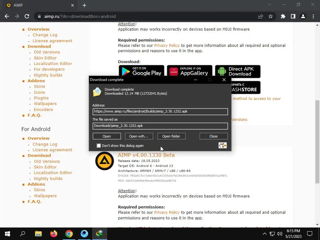Open For Android Overview link
Screen dimensions: 320x240
point(38,138)
